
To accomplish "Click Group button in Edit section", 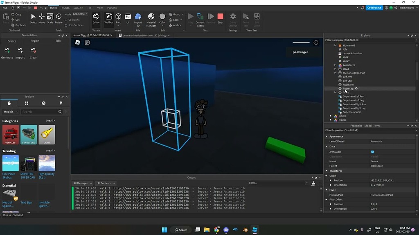I will click(x=176, y=14).
